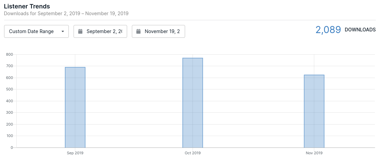
Task: Click the Nov 2019 axis label
Action: click(x=314, y=153)
